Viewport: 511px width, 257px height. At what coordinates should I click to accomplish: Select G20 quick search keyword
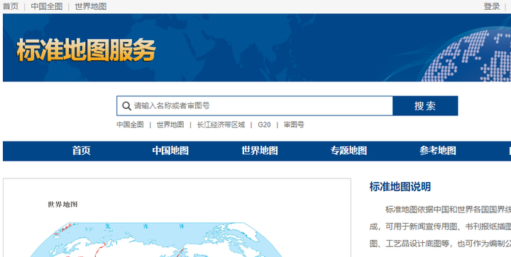[264, 125]
